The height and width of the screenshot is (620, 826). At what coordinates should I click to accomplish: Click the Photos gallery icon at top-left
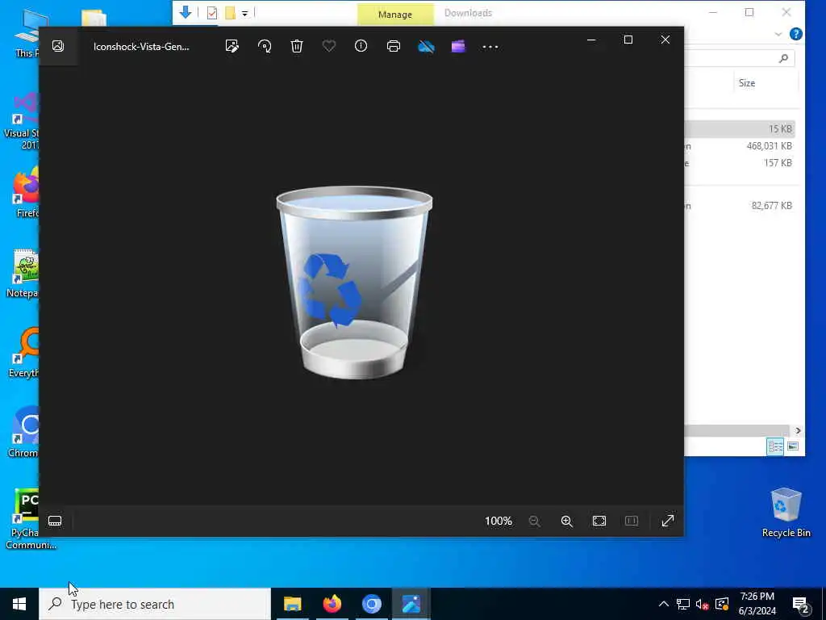coord(58,46)
